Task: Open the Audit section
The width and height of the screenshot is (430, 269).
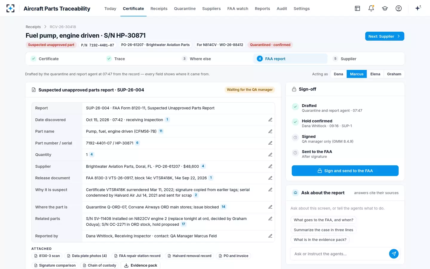Action: pos(282,8)
